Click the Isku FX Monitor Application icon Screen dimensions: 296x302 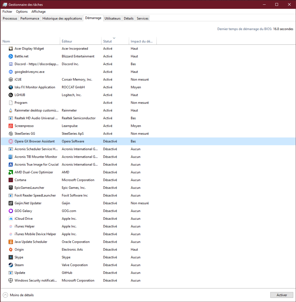pos(11,87)
